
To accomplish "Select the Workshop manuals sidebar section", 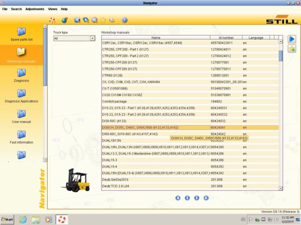I will pos(21,55).
